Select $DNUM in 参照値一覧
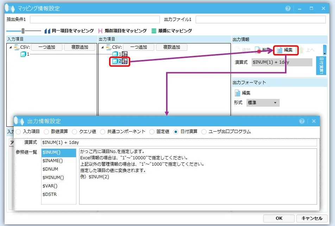 pos(59,169)
